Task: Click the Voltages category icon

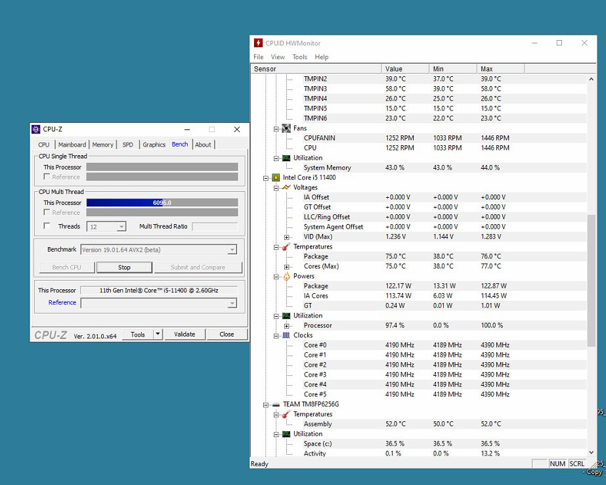Action: coord(286,187)
